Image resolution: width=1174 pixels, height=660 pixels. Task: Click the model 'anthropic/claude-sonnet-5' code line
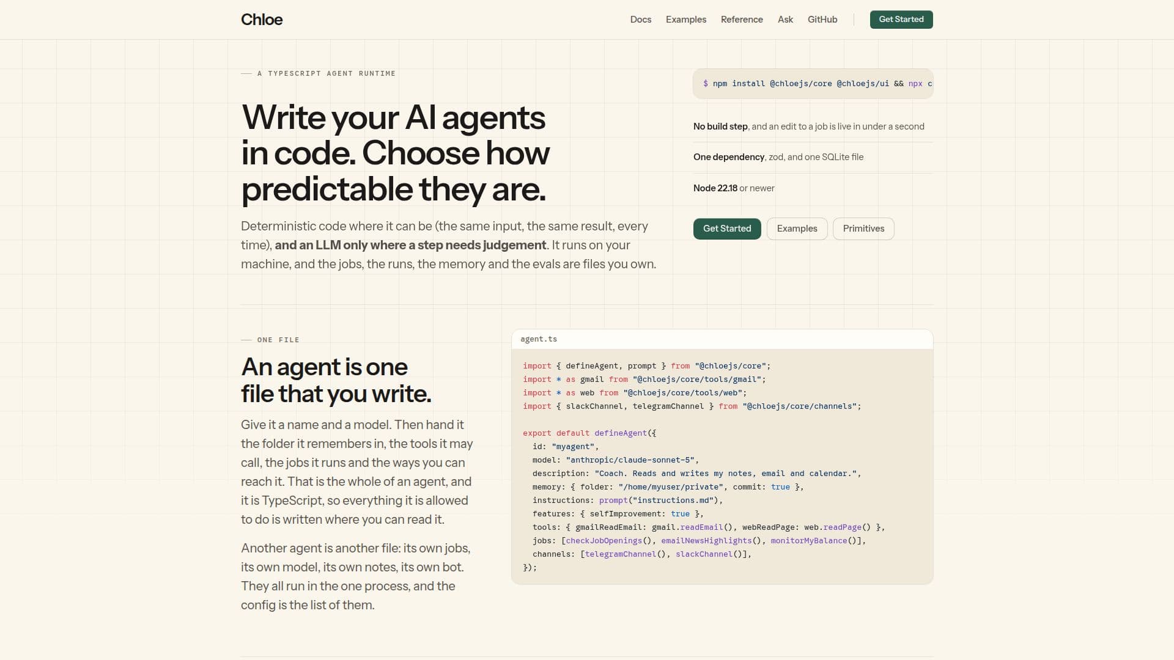point(615,460)
